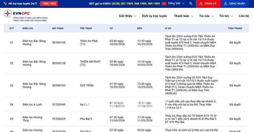Click the ĐIỆN LỰC column header

point(28,28)
